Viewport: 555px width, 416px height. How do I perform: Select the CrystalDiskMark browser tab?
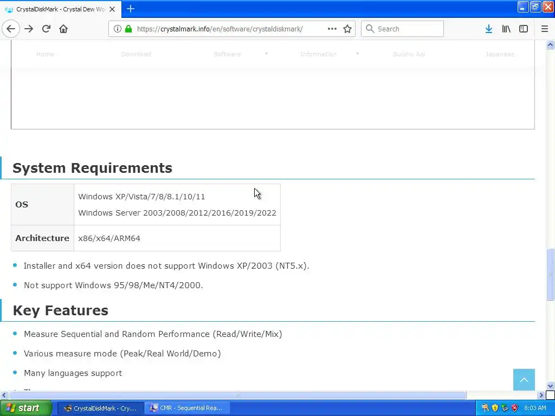60,9
